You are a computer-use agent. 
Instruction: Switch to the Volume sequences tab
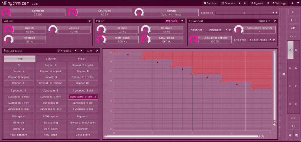coord(51,59)
